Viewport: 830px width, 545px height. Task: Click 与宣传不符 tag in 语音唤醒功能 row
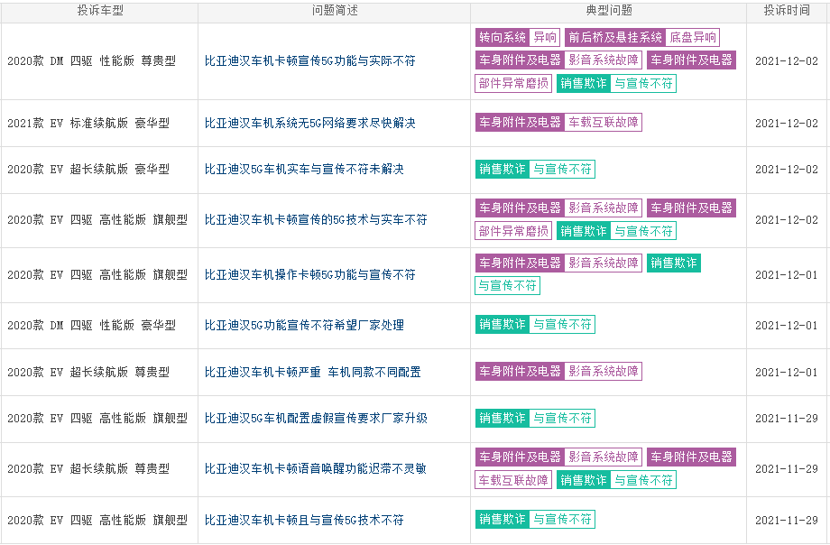[x=643, y=480]
